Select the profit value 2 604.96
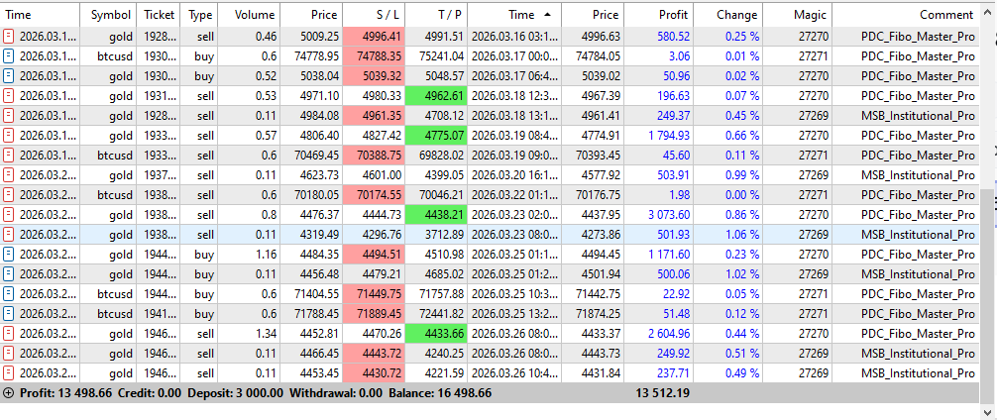Image resolution: width=997 pixels, height=420 pixels. 669,334
